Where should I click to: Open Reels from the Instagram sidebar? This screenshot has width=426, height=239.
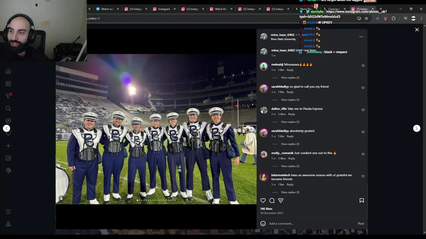tap(8, 84)
